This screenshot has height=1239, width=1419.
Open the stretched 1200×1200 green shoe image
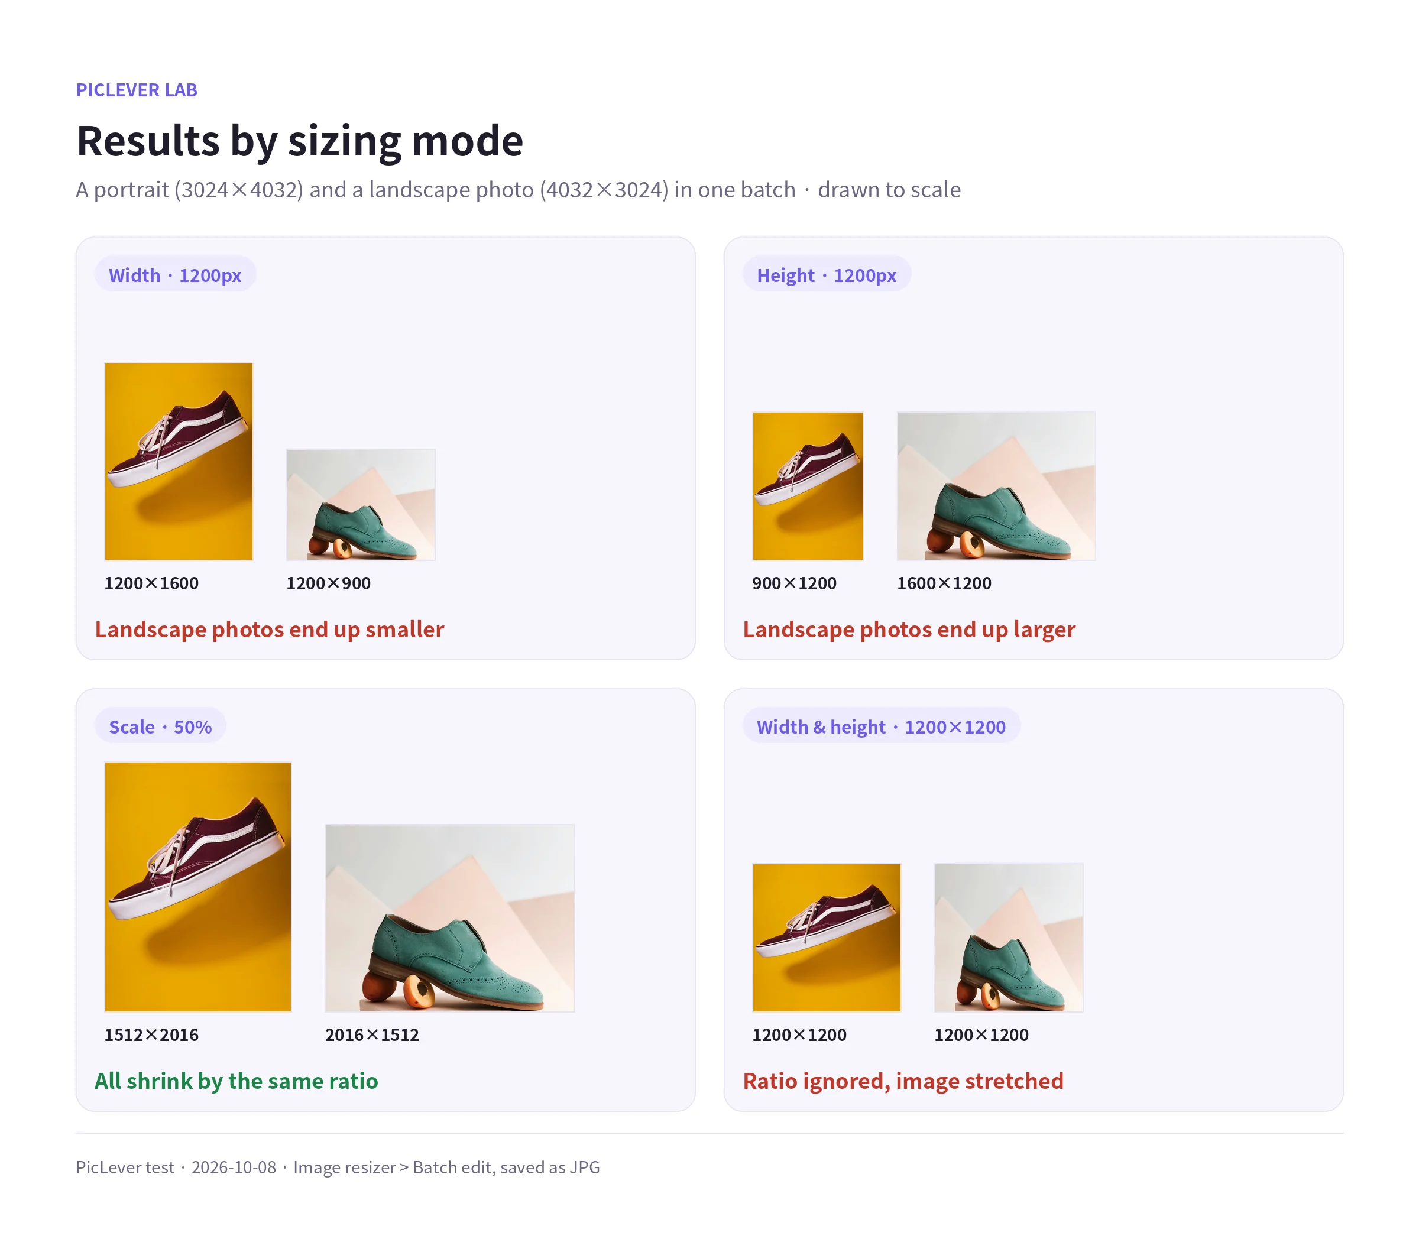(1009, 938)
